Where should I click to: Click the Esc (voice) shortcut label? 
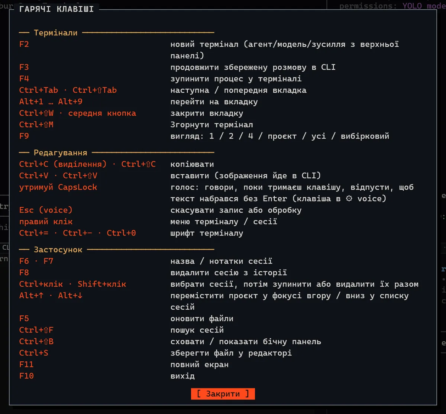pyautogui.click(x=46, y=210)
